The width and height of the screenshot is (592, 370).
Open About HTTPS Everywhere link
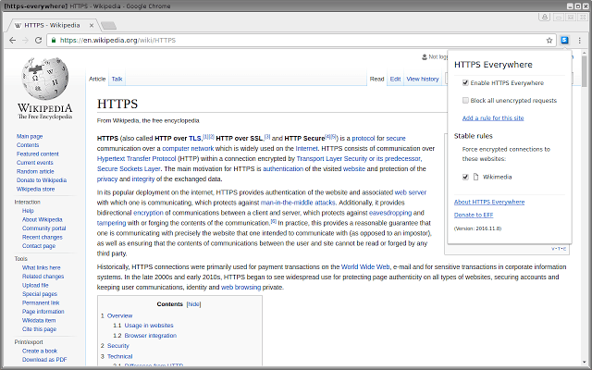point(489,202)
